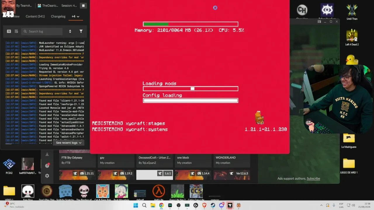
Task: Open Discord from the taskbar
Action: [x=221, y=205]
